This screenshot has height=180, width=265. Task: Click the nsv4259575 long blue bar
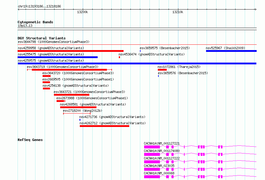click(137, 63)
